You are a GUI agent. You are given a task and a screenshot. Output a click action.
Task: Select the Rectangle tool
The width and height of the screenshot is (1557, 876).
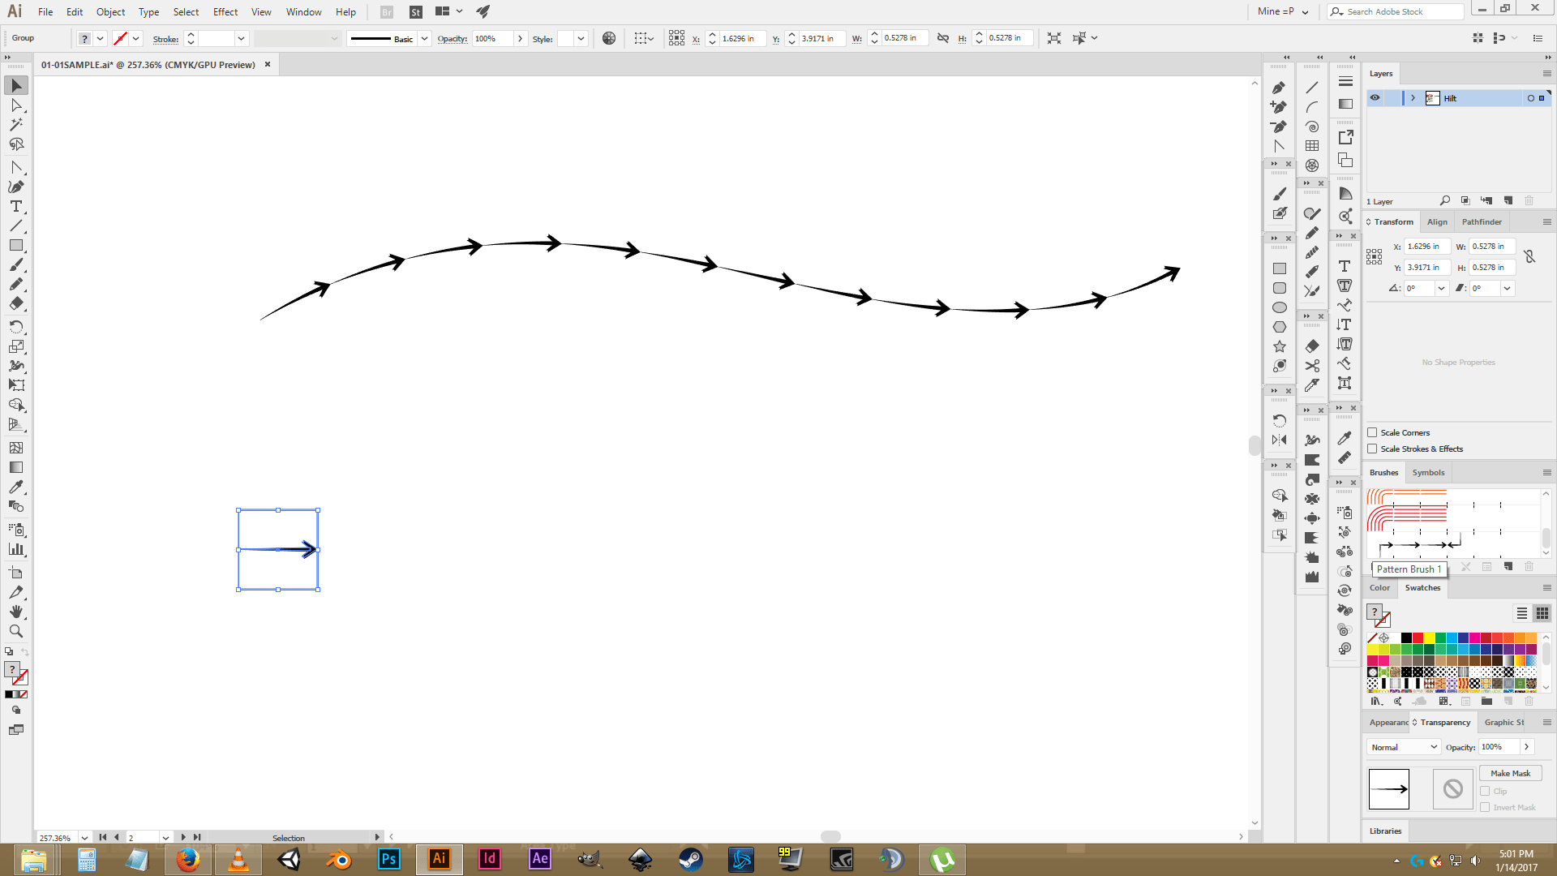click(x=15, y=246)
